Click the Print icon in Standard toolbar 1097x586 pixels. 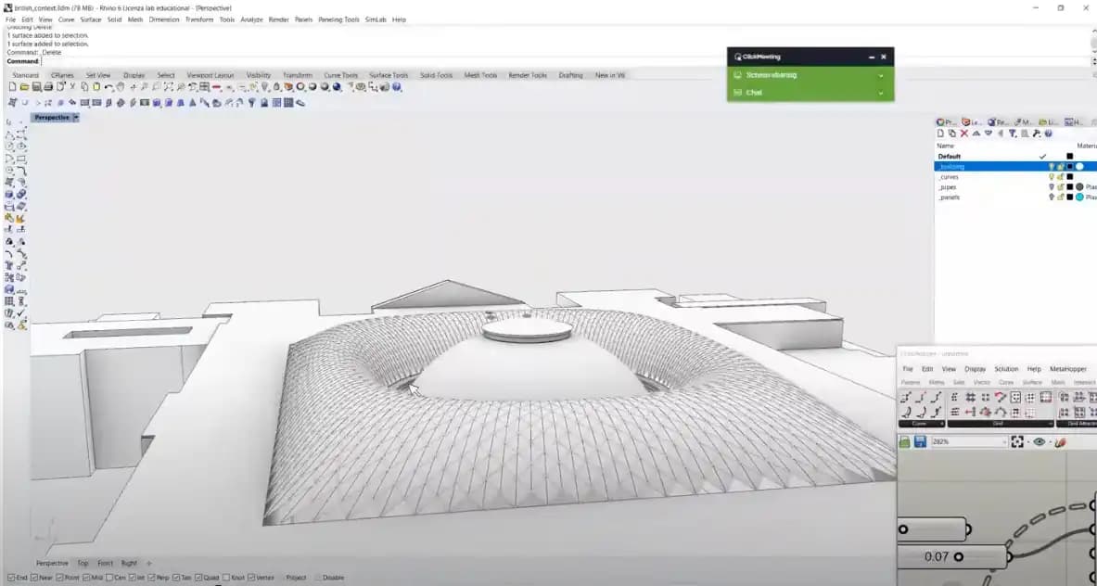(48, 87)
